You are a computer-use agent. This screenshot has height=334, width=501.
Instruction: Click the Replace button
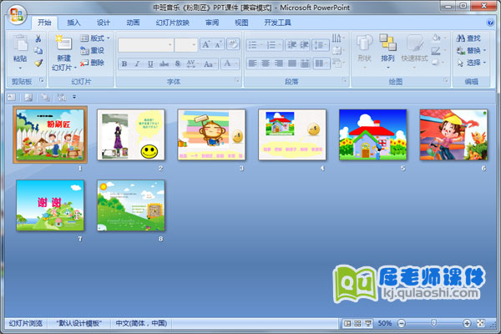[x=471, y=50]
